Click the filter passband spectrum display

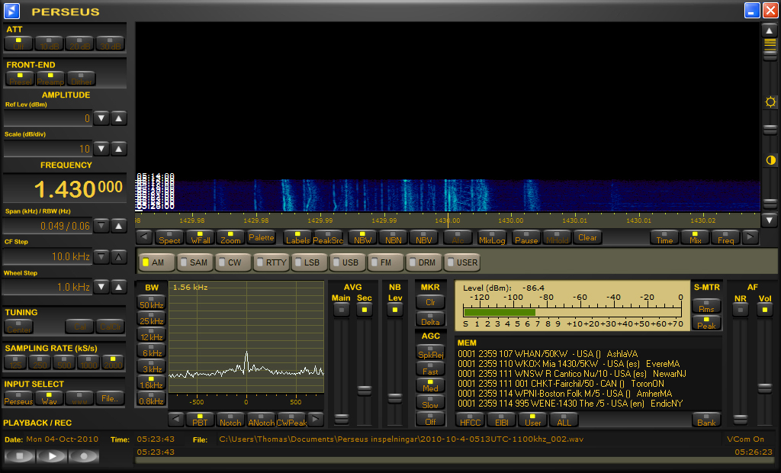[x=246, y=337]
